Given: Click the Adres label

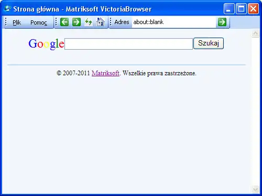Looking at the screenshot, I should tap(122, 22).
